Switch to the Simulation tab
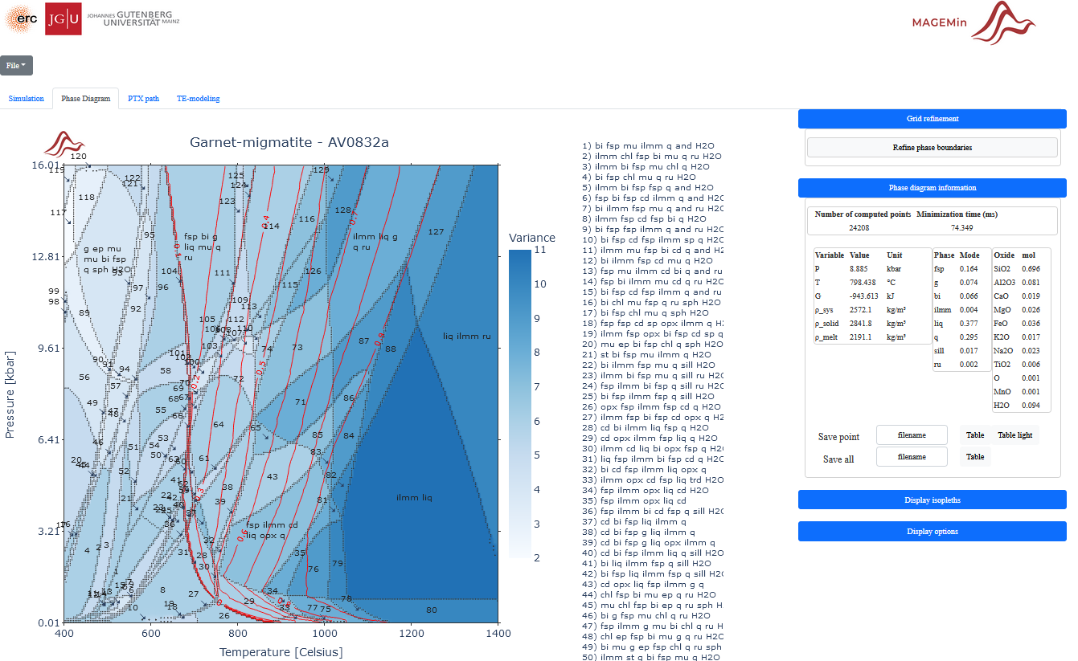 point(27,99)
